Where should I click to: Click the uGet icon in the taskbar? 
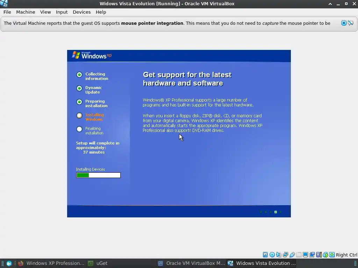point(91,263)
